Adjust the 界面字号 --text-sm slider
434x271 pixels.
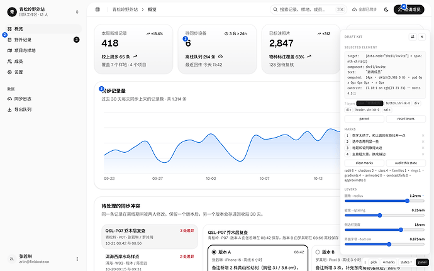point(384,244)
